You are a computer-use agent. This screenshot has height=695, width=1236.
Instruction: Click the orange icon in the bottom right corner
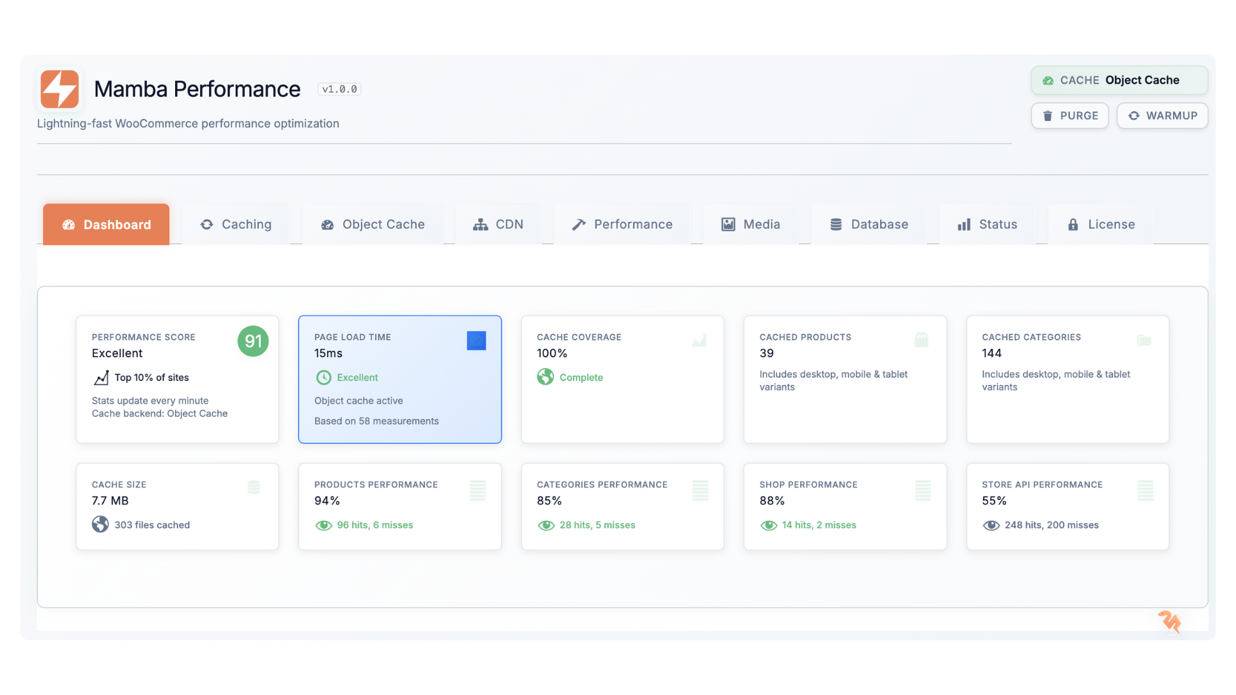click(1170, 622)
